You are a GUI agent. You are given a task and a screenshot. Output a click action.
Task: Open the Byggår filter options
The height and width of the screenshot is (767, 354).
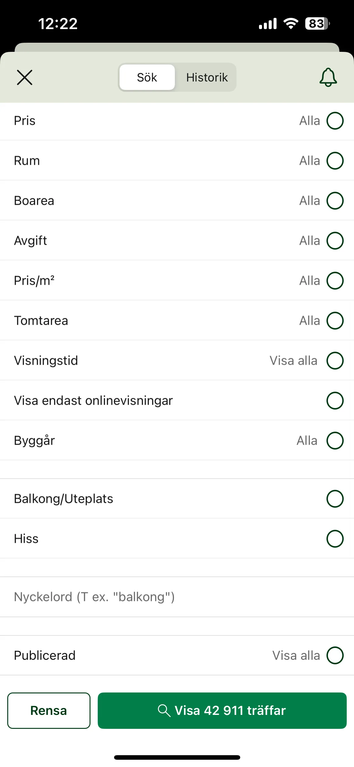tap(177, 440)
